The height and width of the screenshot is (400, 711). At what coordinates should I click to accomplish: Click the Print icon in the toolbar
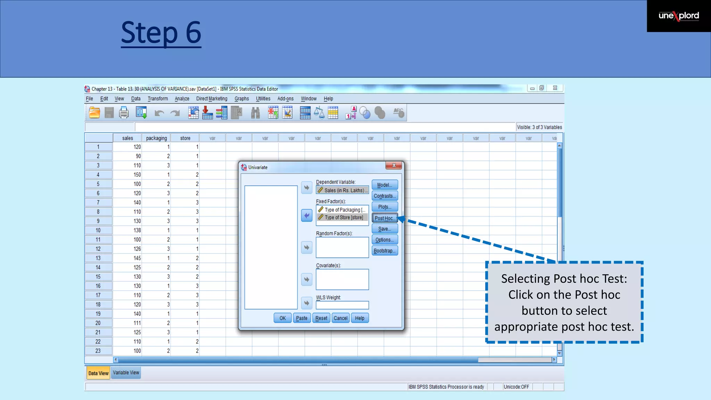[x=124, y=113]
